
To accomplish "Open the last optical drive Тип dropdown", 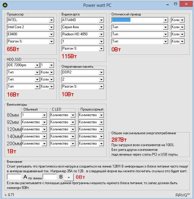I will point(140,41).
